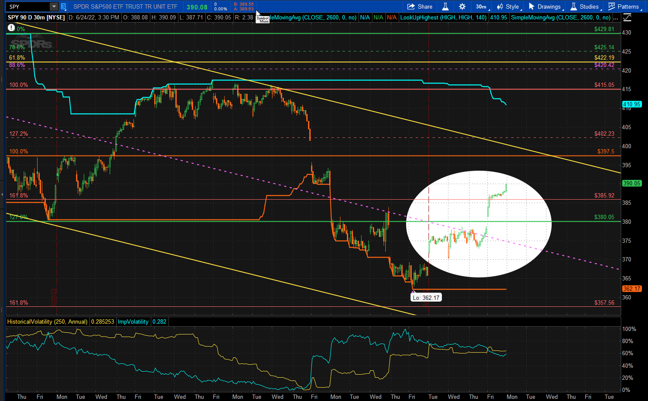Image resolution: width=648 pixels, height=401 pixels.
Task: Click the cyan 410.95 price axis tag
Action: [x=632, y=104]
